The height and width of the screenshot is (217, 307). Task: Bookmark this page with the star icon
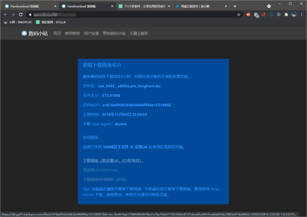point(239,14)
